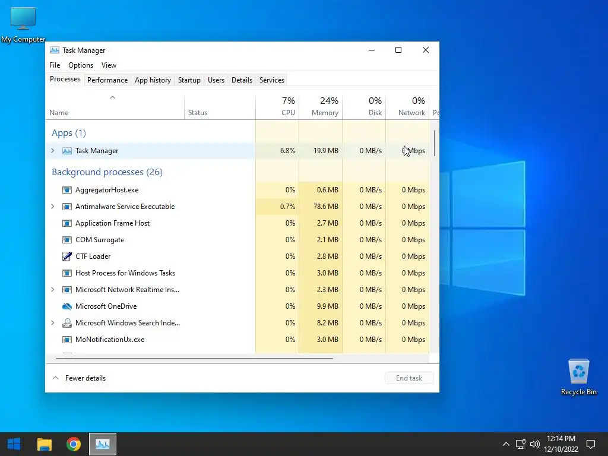Expand Microsoft Windows Search Indexer group
Viewport: 608px width, 456px height.
(x=53, y=322)
